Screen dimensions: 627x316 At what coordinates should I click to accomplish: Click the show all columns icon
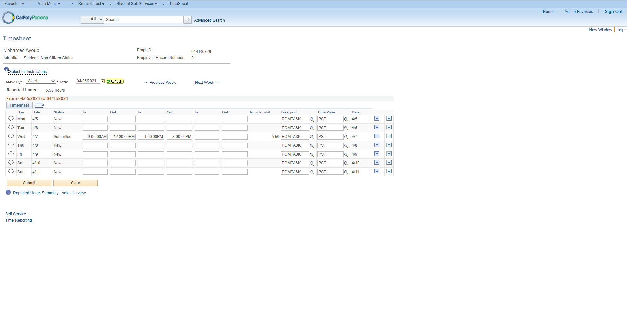(39, 105)
